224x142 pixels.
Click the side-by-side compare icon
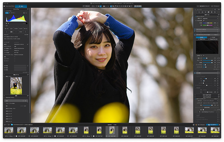[x=93, y=6]
